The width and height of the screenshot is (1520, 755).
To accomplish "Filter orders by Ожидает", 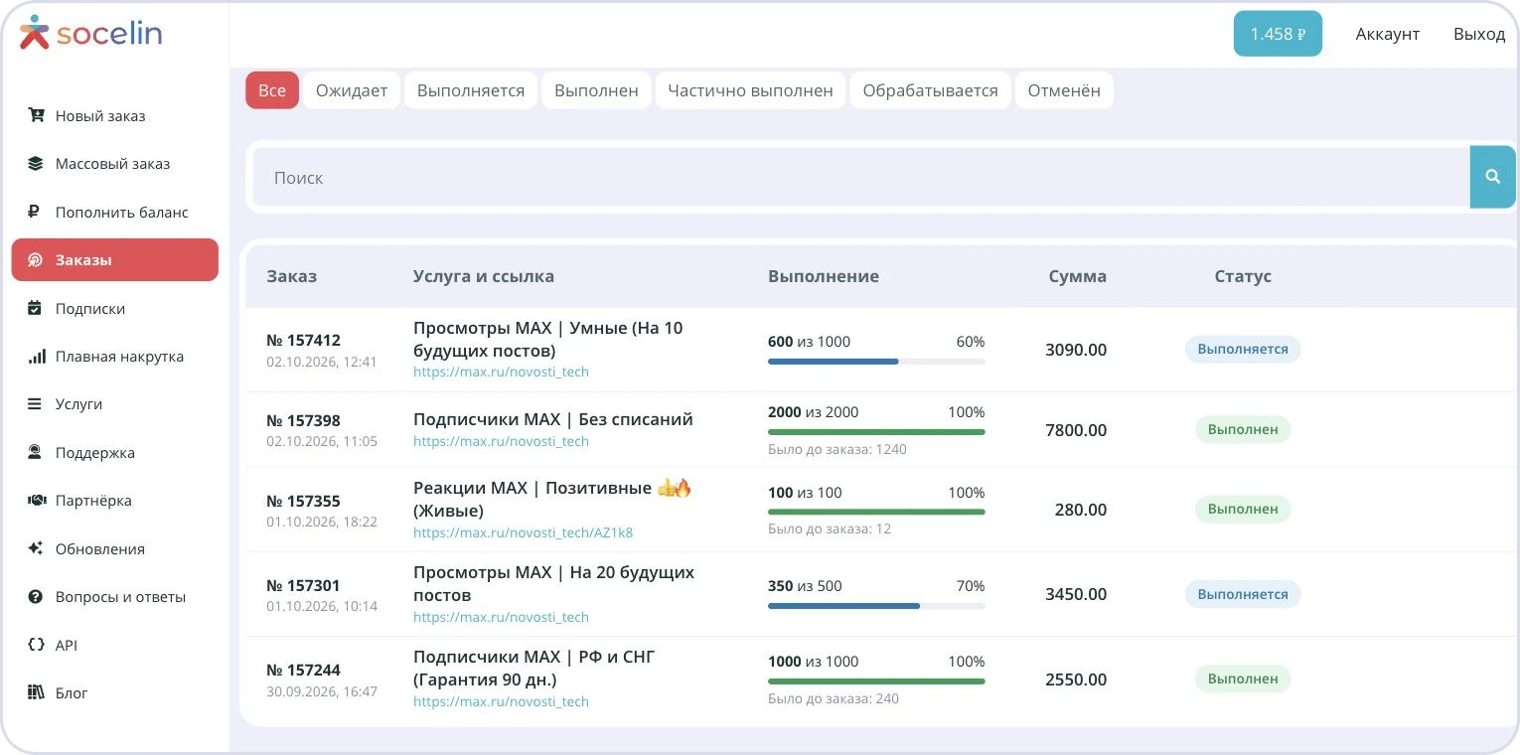I will click(x=352, y=90).
